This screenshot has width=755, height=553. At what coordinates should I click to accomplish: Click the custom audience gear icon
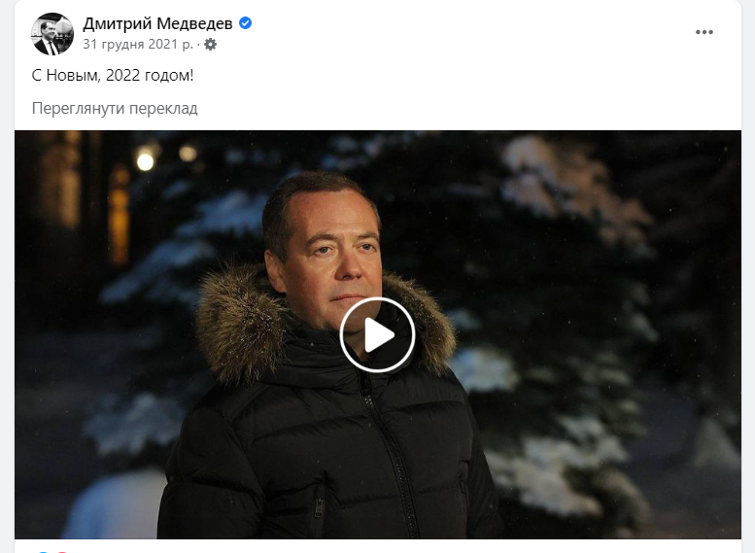[x=211, y=45]
